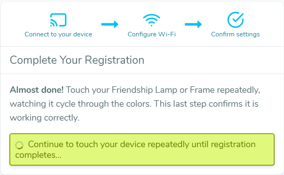Open the Confirm settings step label
The image size is (284, 175).
coord(235,34)
